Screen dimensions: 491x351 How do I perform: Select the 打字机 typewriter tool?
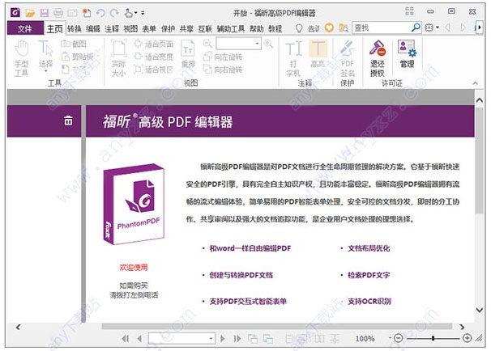click(x=293, y=58)
